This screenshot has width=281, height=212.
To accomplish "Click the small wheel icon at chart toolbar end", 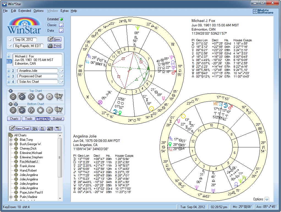I will coord(58,129).
